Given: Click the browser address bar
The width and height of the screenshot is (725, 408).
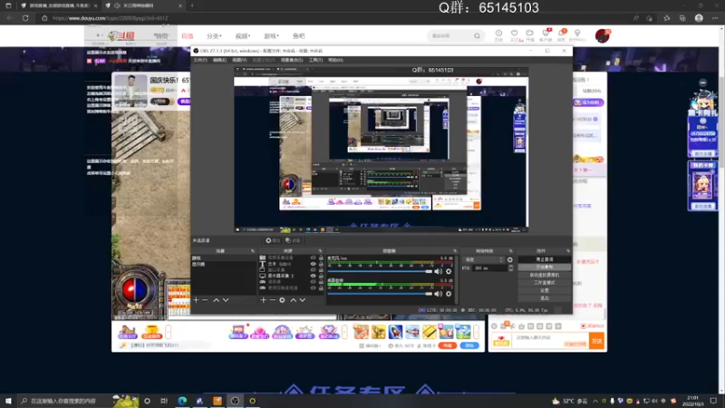Looking at the screenshot, I should pos(333,18).
